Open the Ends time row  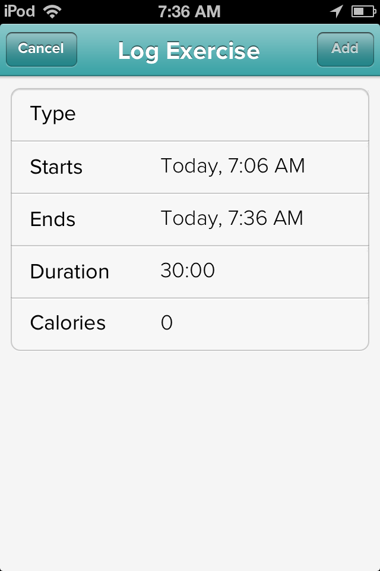pos(190,219)
